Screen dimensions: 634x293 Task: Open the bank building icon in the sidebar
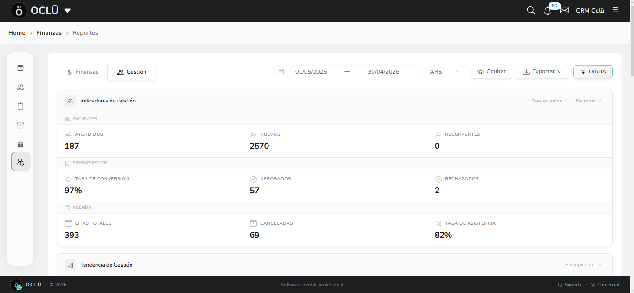(20, 145)
